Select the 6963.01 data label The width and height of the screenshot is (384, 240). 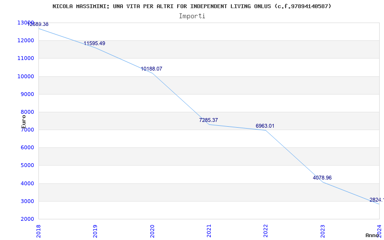coord(265,126)
